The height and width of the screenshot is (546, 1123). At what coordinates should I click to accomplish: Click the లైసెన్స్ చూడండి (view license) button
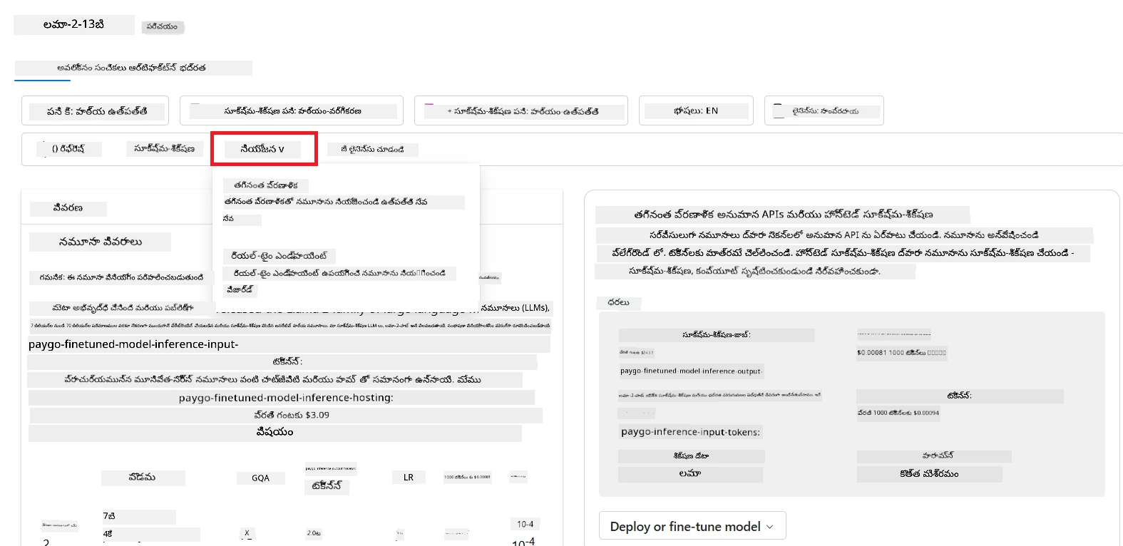(x=373, y=149)
